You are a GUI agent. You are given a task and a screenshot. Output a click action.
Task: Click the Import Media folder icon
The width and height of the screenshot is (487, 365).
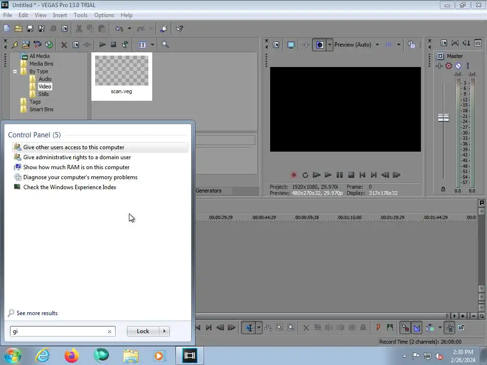[26, 45]
